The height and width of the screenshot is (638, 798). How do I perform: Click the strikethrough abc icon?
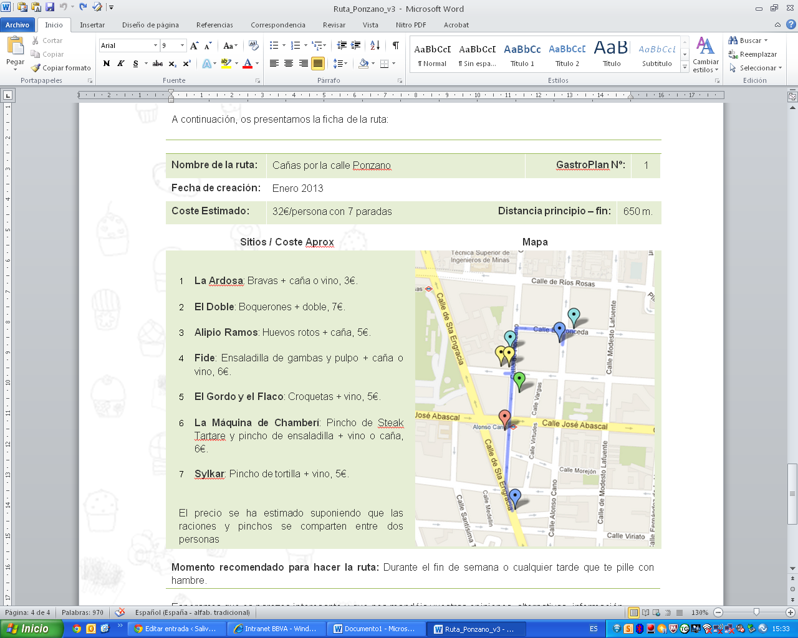[x=158, y=64]
